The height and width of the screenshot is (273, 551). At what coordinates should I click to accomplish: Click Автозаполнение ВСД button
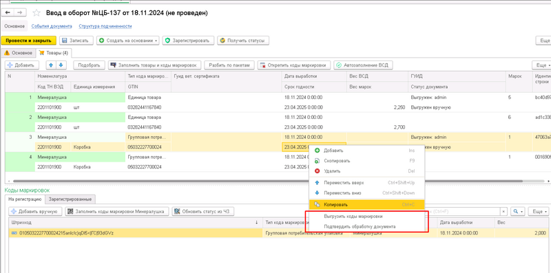pyautogui.click(x=363, y=65)
